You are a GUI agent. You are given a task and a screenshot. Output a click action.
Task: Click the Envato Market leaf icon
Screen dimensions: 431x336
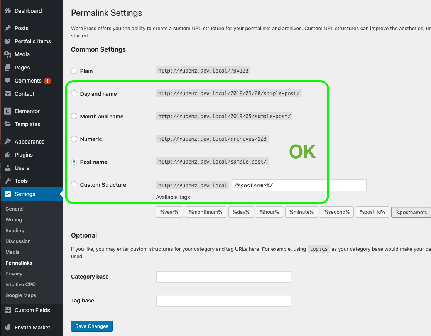(8, 328)
